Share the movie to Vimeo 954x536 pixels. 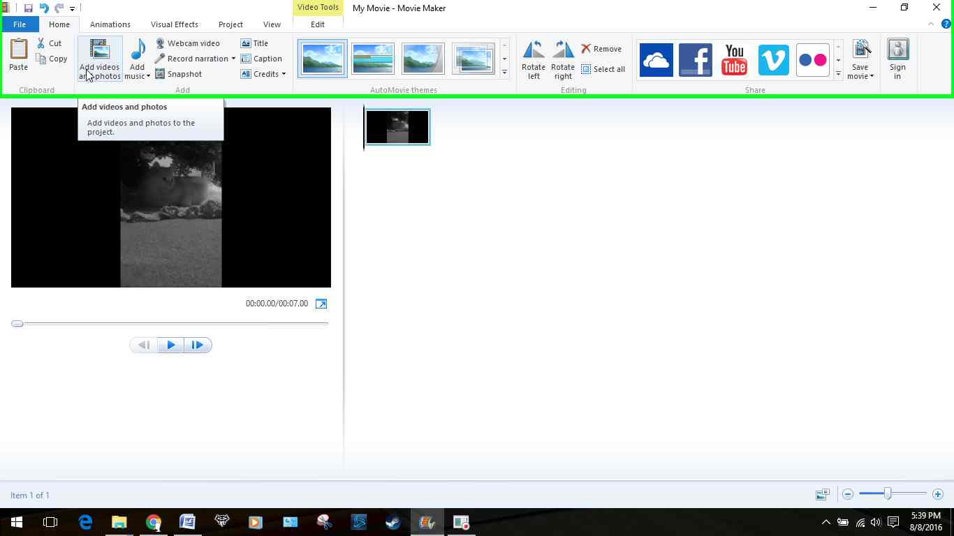coord(774,60)
